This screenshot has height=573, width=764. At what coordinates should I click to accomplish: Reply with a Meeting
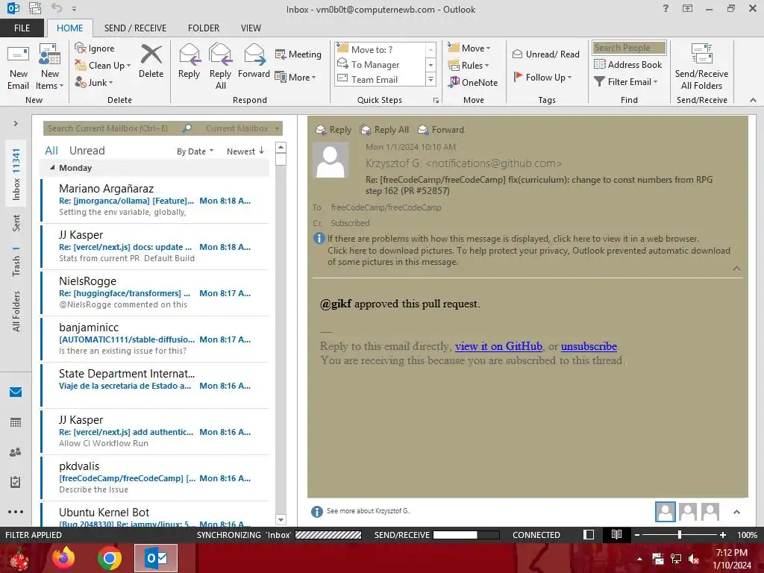(298, 54)
